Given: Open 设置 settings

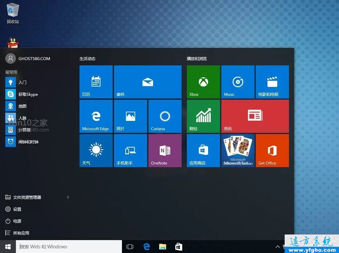Looking at the screenshot, I should click(x=17, y=209).
